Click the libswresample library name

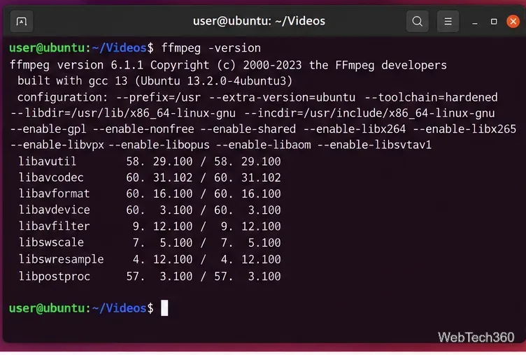(x=61, y=259)
